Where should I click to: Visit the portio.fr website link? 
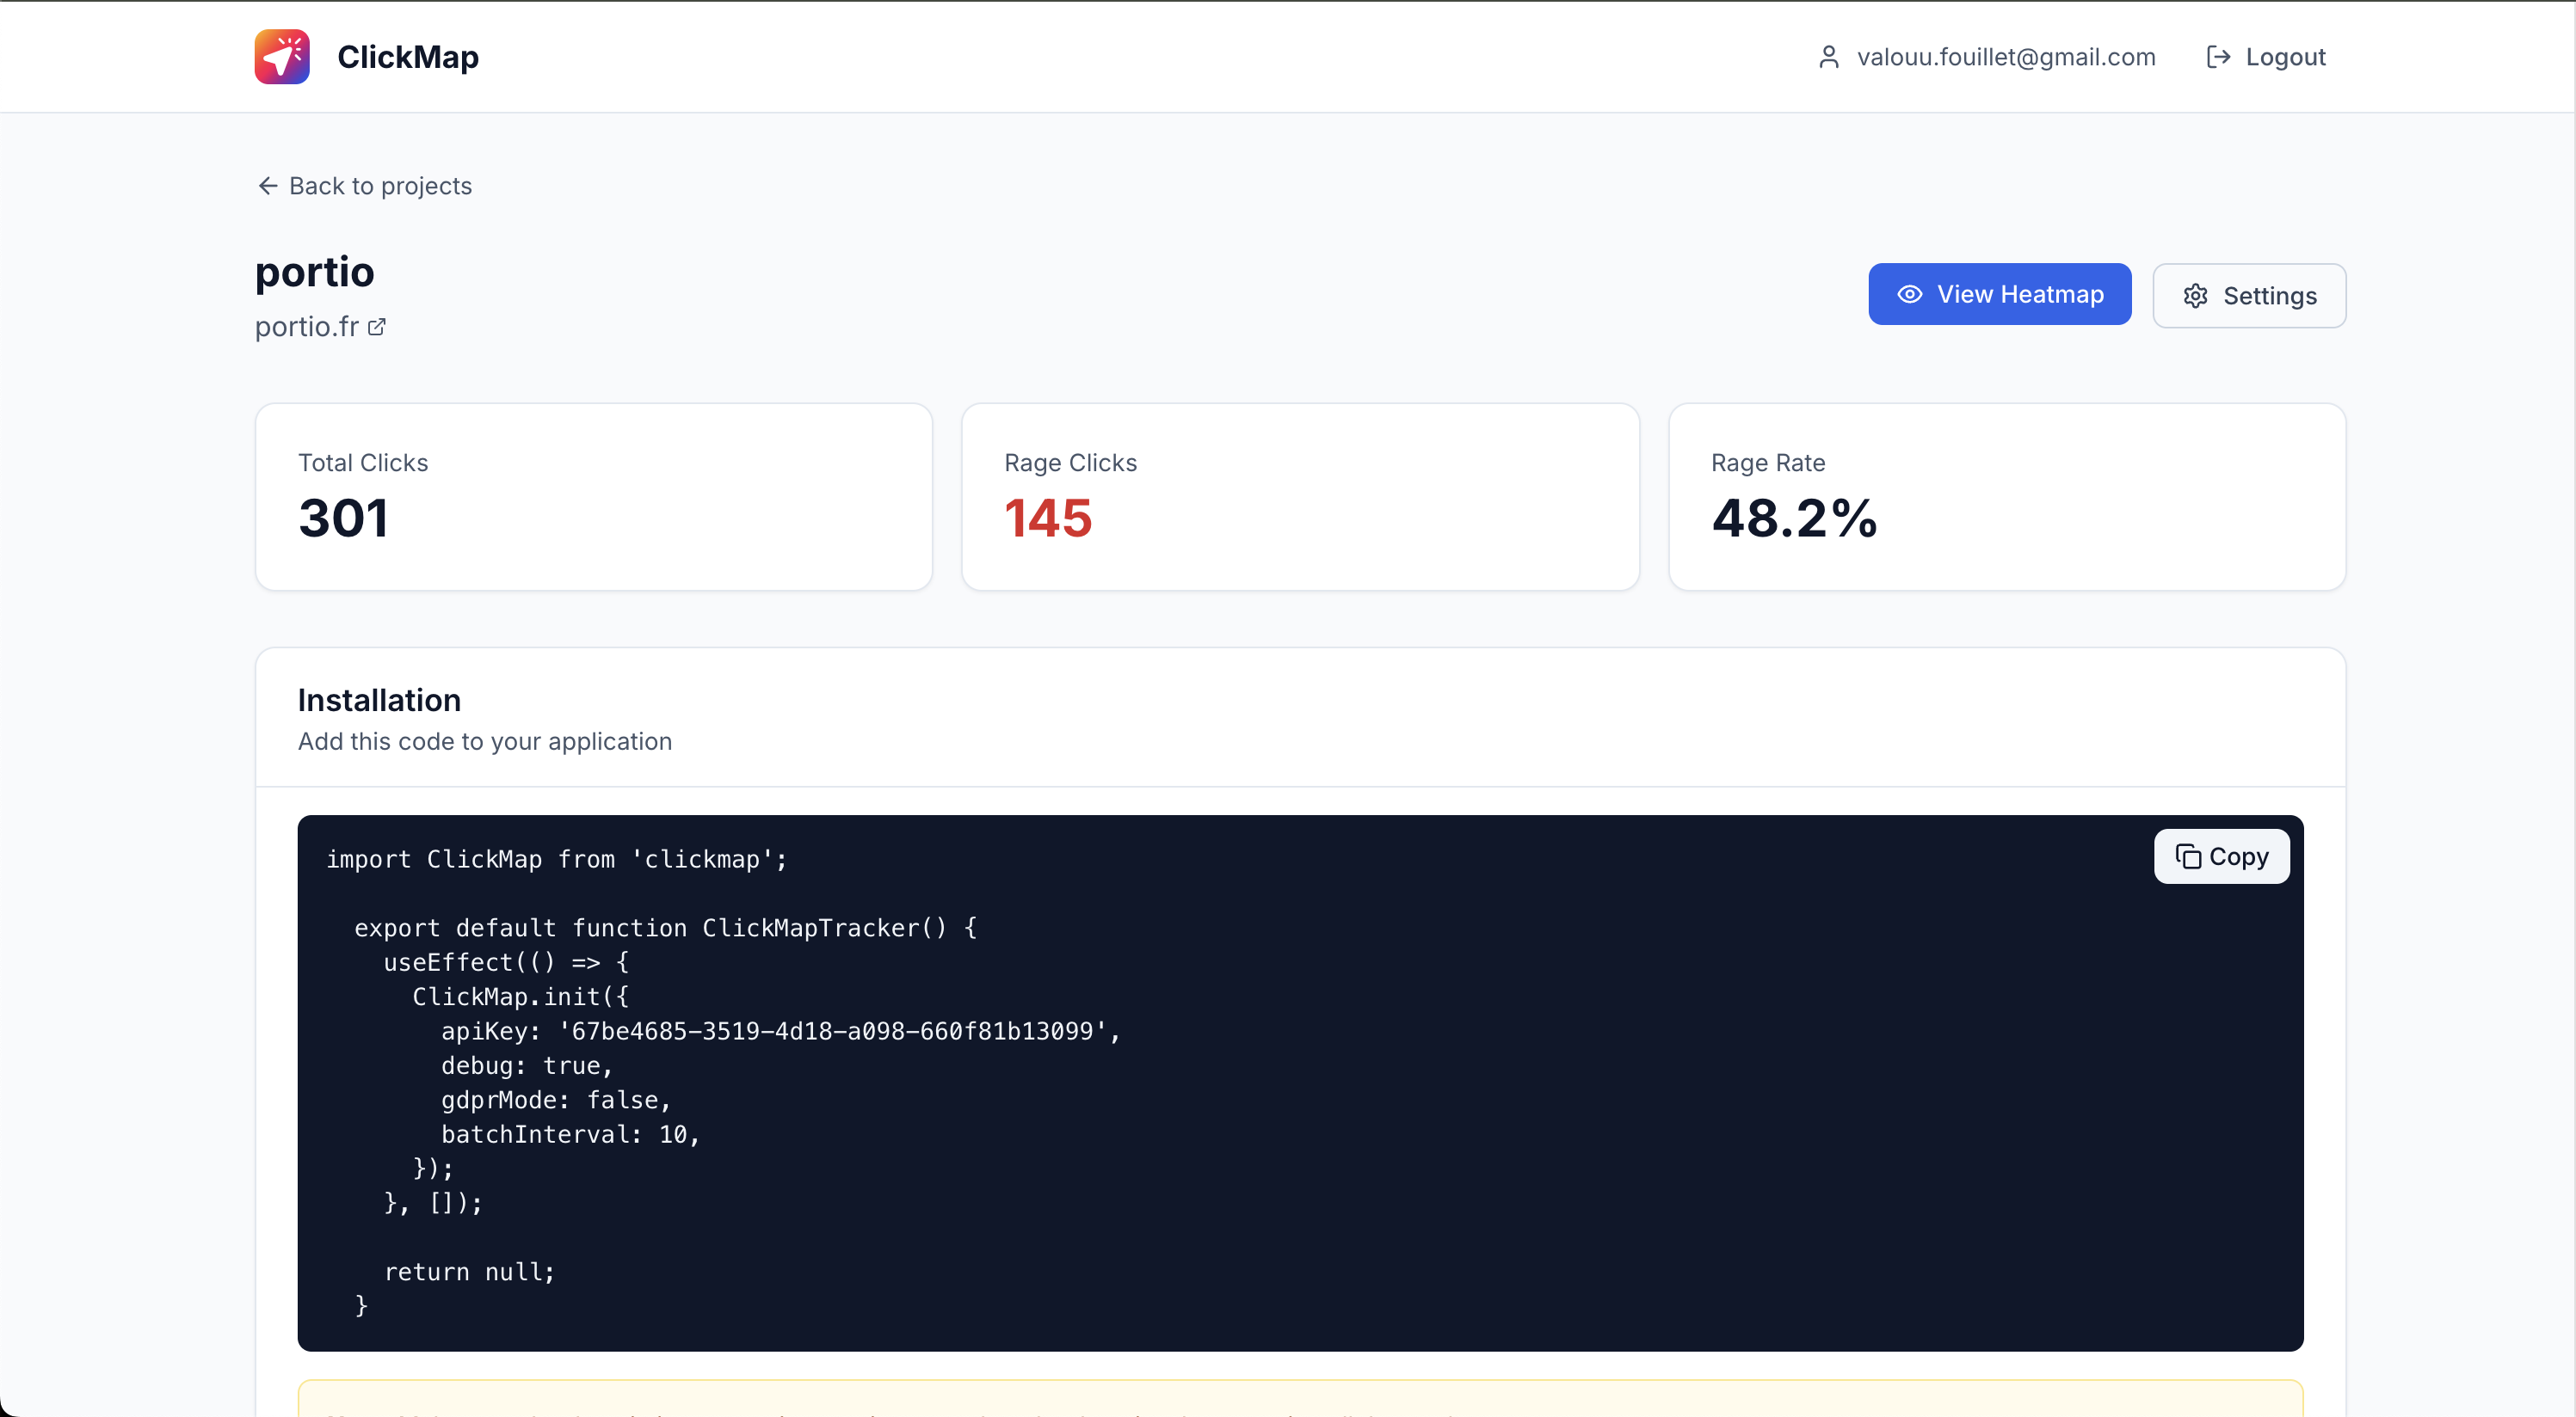coord(307,327)
